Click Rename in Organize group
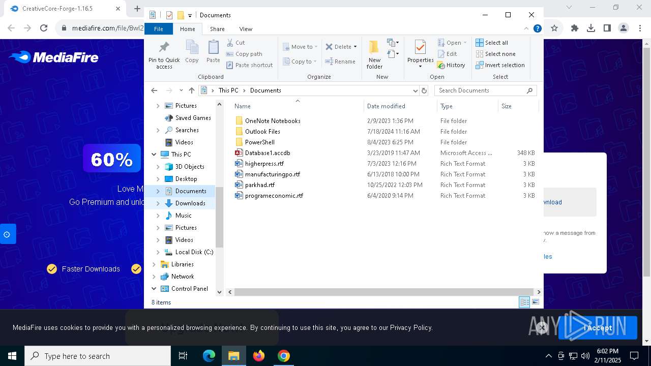 pos(340,62)
